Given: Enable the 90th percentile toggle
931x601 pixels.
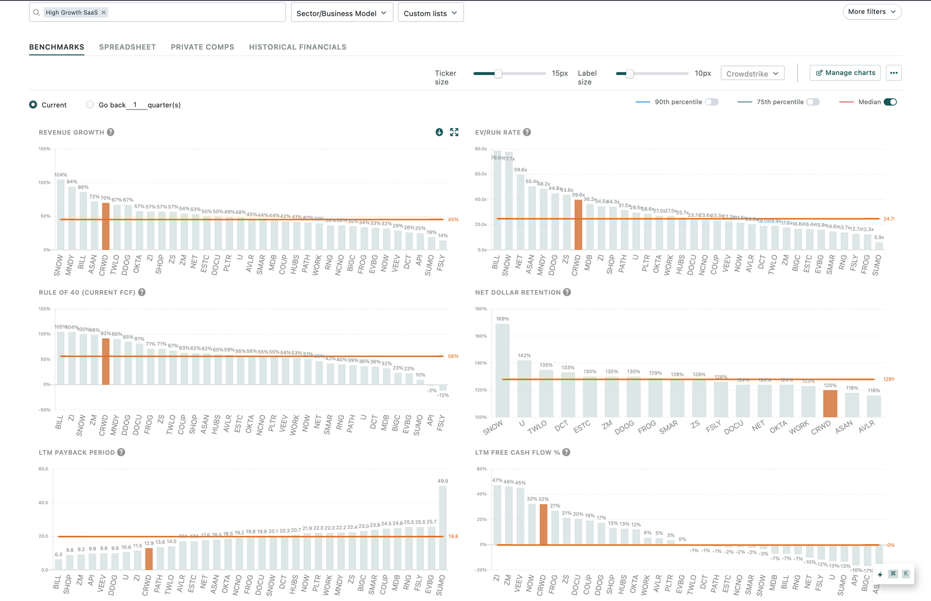Looking at the screenshot, I should pyautogui.click(x=711, y=102).
